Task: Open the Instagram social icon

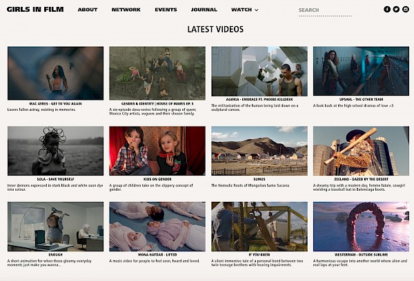Action: pos(406,10)
